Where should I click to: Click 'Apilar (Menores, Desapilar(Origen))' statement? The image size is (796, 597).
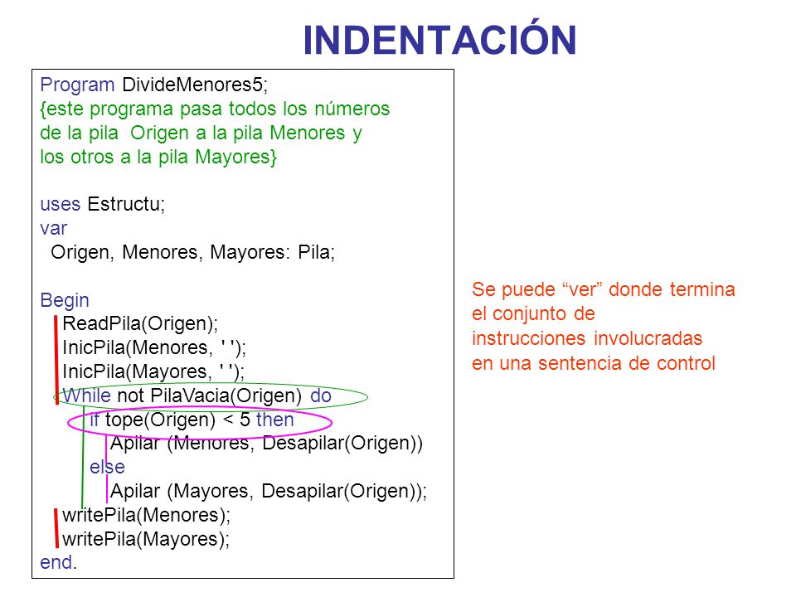266,443
